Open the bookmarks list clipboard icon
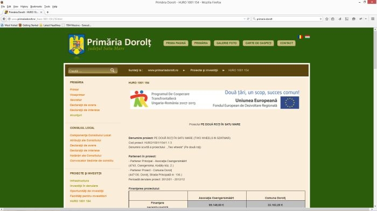The height and width of the screenshot is (211, 377). [333, 19]
